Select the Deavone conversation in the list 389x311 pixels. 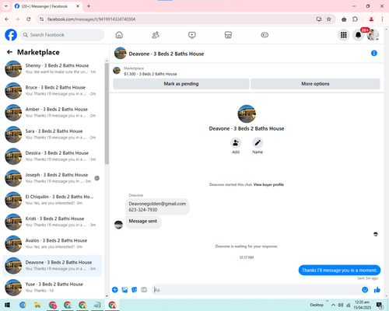point(52,265)
